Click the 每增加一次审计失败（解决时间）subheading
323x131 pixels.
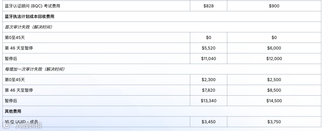click(35, 69)
